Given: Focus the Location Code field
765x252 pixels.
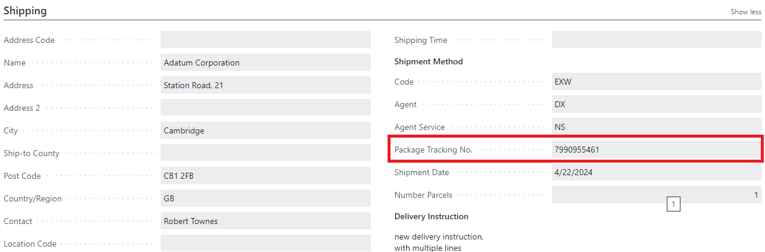Looking at the screenshot, I should (266, 243).
